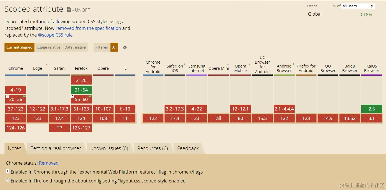Click the Opera Mini all cell
The width and height of the screenshot is (386, 190).
[x=219, y=118]
